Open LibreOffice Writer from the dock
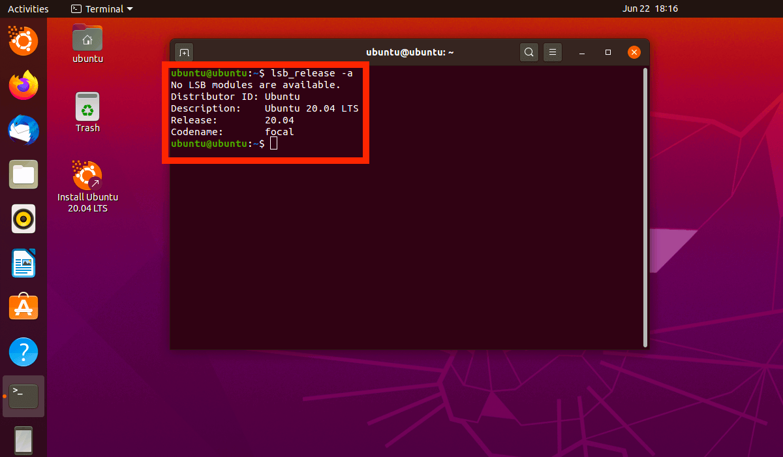The height and width of the screenshot is (457, 783). click(23, 263)
